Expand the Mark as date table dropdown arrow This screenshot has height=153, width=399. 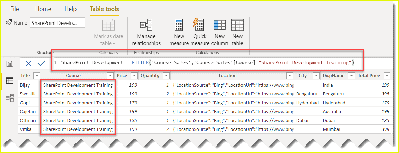pos(114,43)
